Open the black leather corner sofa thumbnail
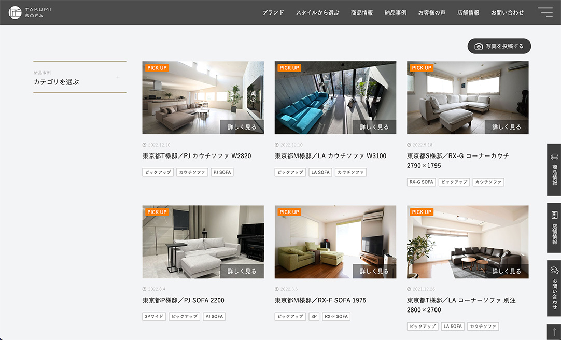Screen dimensions: 561x340 pyautogui.click(x=468, y=242)
